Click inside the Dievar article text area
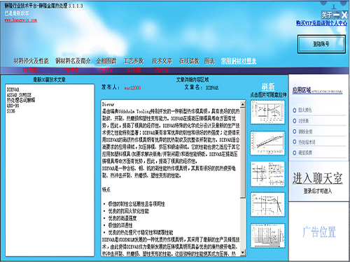 coord(171,178)
